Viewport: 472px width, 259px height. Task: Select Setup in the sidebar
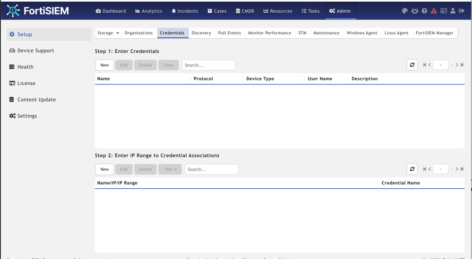(x=49, y=34)
